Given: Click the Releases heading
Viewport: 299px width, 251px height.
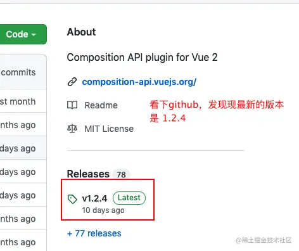Looking at the screenshot, I should pyautogui.click(x=88, y=174).
